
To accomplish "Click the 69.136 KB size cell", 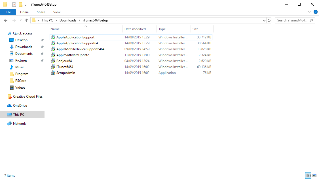I will 204,67.
